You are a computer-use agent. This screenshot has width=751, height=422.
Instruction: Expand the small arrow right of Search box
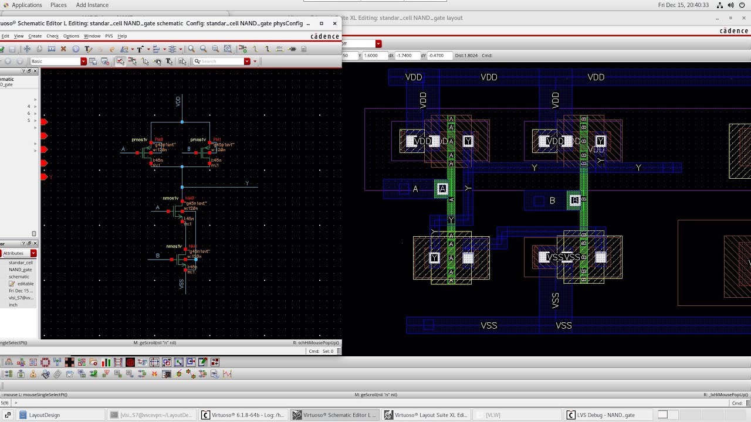tap(255, 61)
